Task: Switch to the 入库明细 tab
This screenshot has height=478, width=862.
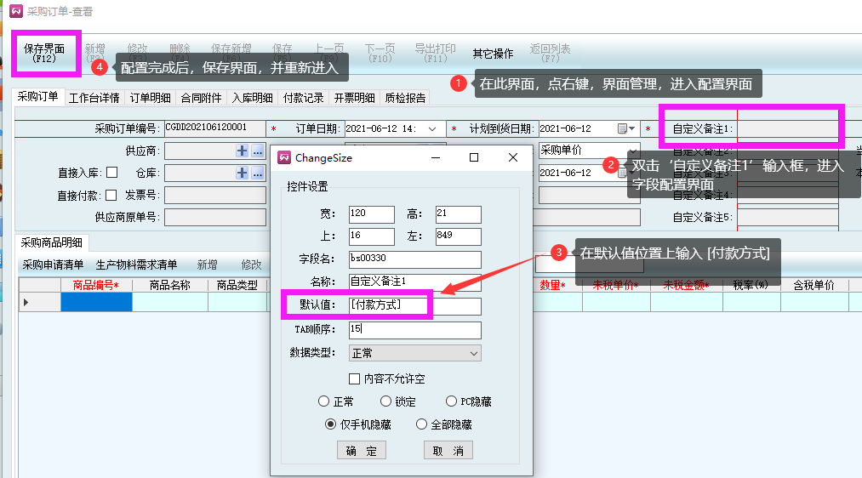Action: tap(252, 98)
